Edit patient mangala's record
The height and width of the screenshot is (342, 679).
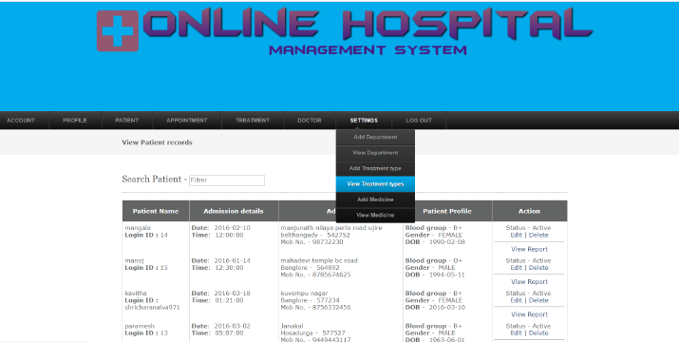517,235
